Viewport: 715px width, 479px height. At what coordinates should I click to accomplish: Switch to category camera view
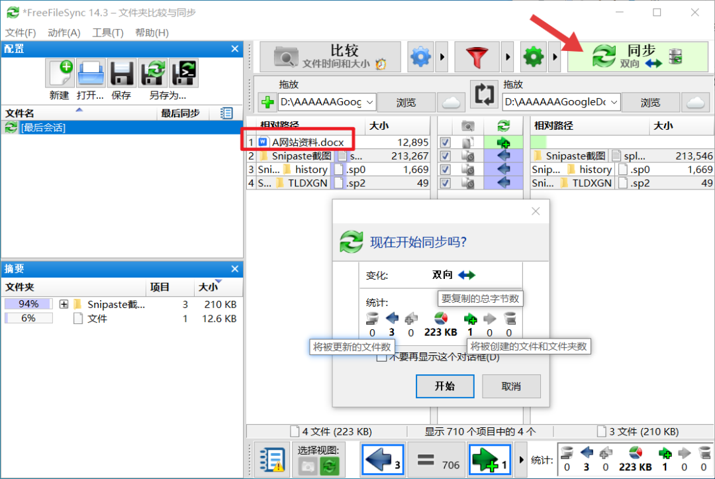coord(308,466)
